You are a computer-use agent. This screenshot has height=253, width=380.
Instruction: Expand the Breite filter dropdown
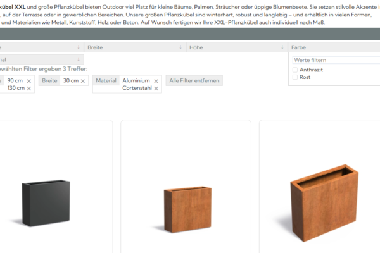point(133,47)
